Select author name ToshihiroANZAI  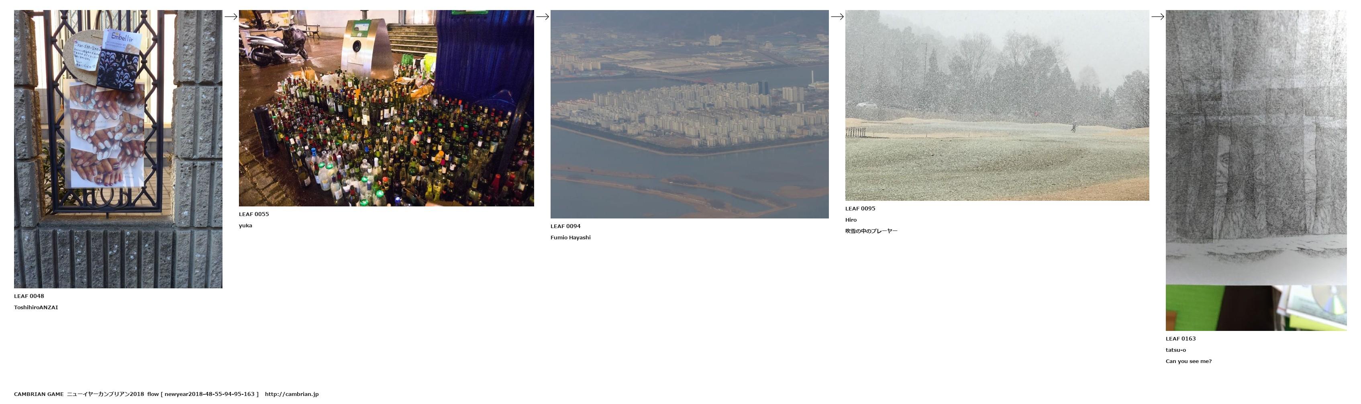tap(36, 307)
